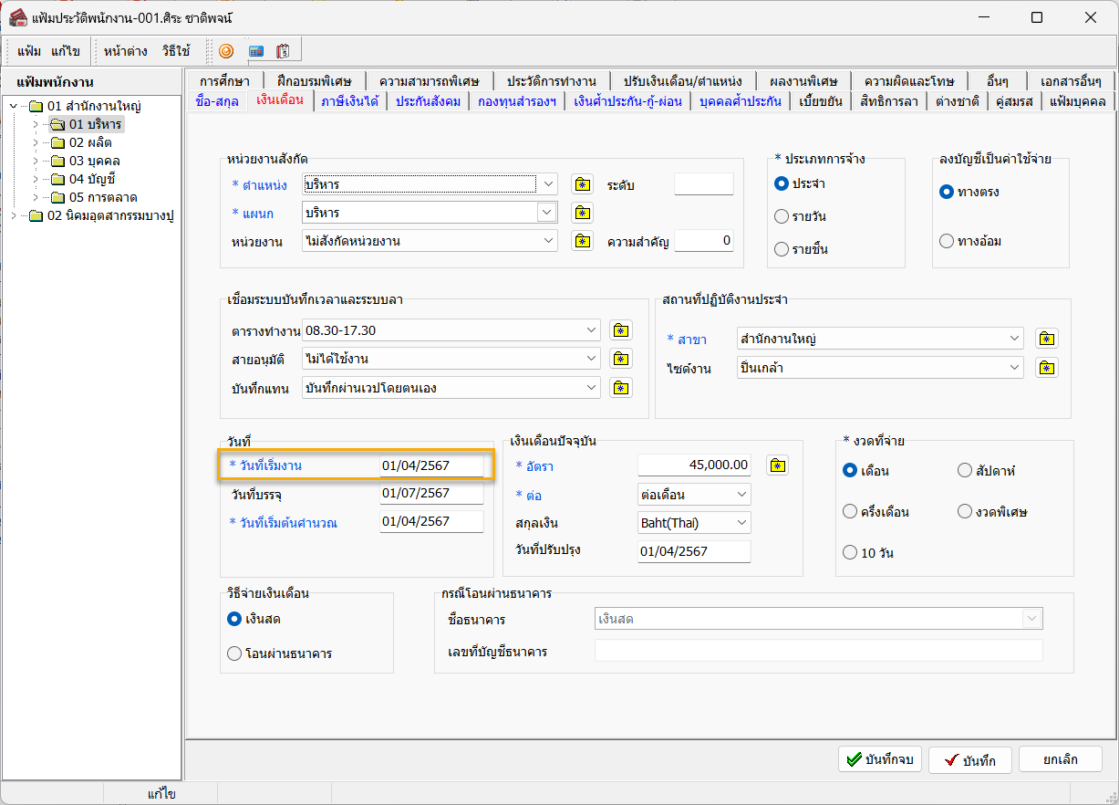Select the สัปดาห์ pay period option
This screenshot has height=805, width=1119.
(x=965, y=471)
